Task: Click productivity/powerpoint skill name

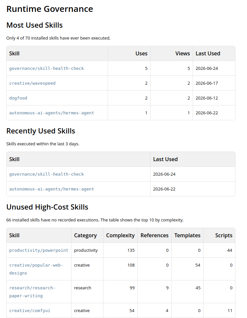Action: [39, 250]
